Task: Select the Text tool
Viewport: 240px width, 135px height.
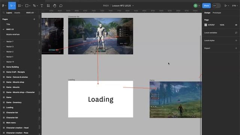Action: coord(42,6)
